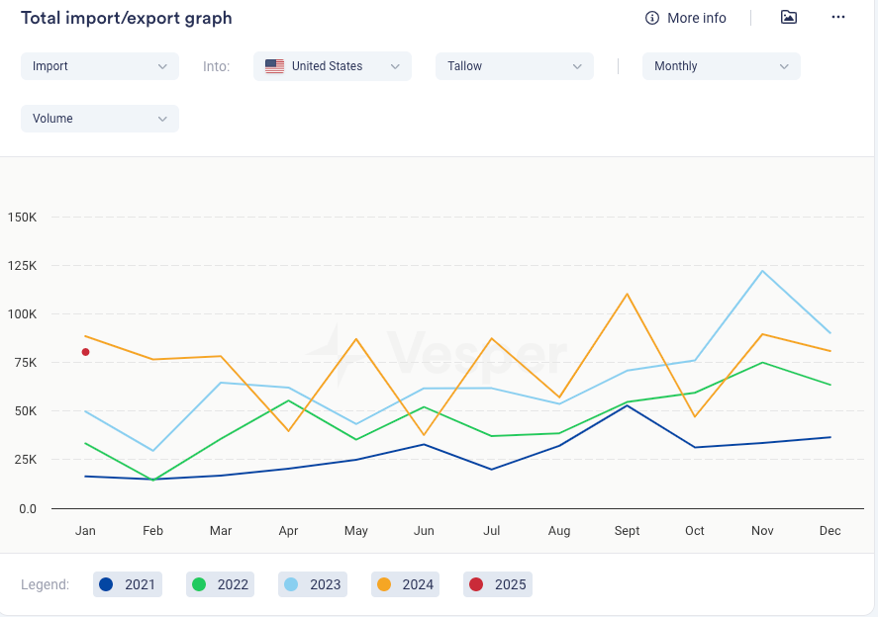
Task: Click the red 2025 data point in January
Action: tap(86, 352)
